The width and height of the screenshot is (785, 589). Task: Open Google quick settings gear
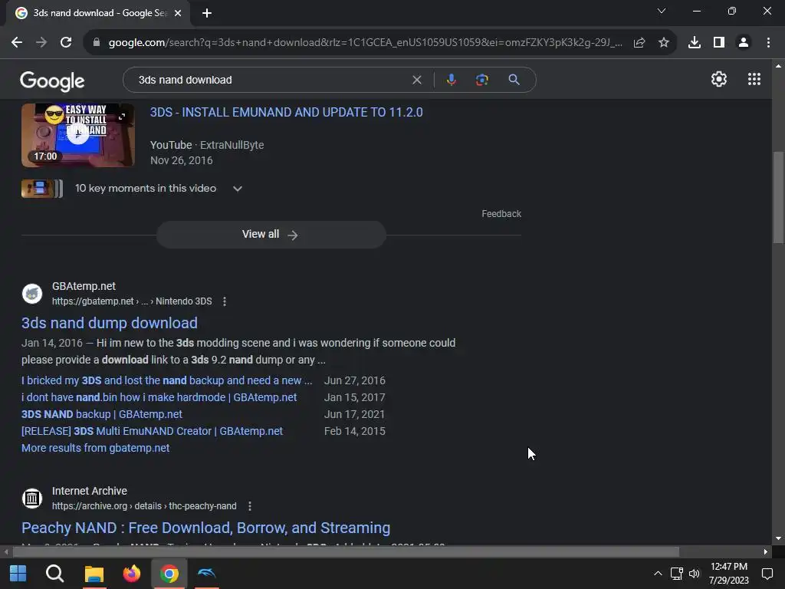[x=719, y=79]
